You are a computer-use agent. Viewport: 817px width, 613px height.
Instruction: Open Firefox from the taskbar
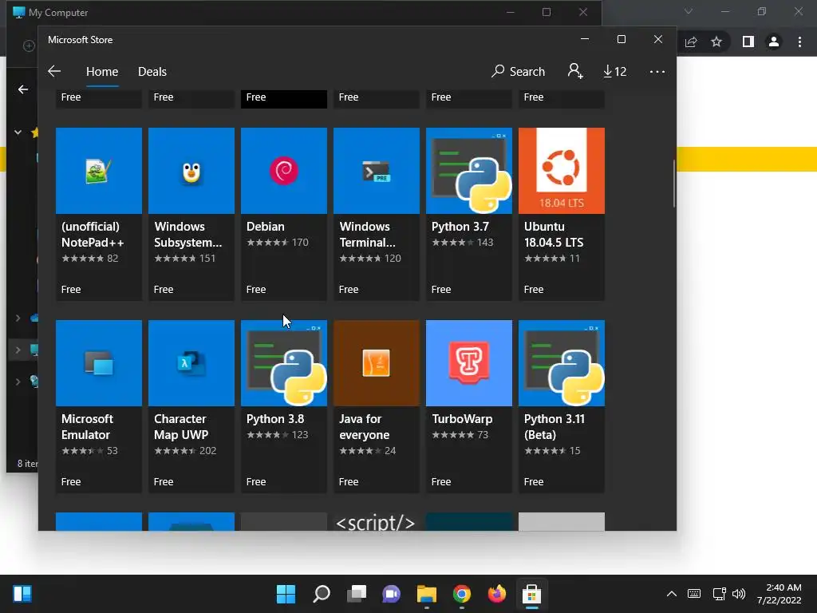[496, 594]
